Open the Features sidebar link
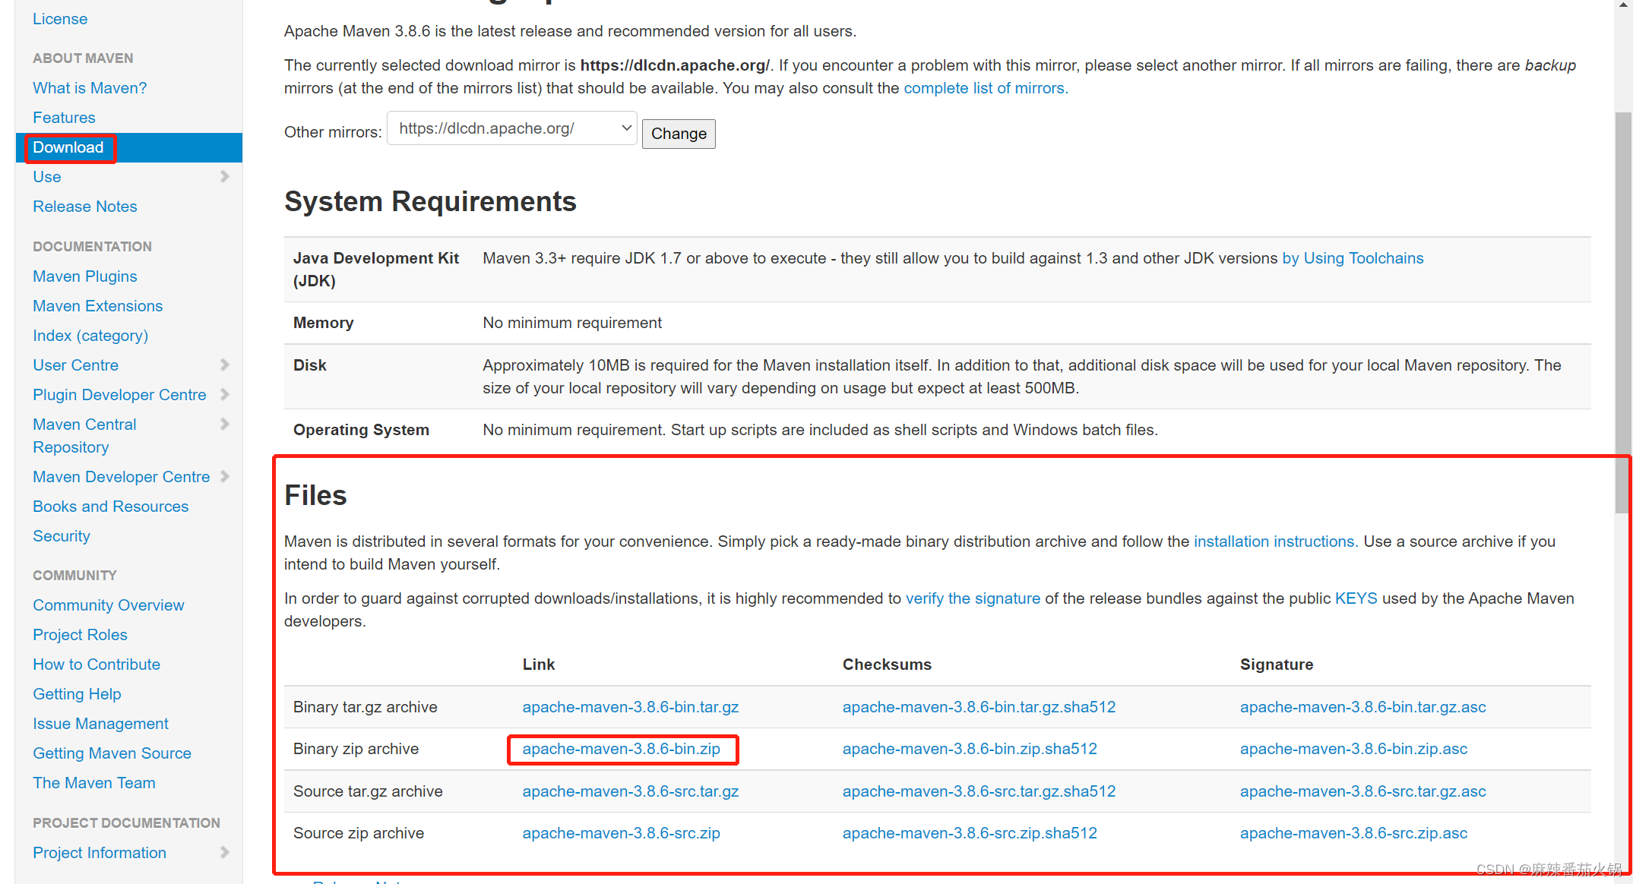The width and height of the screenshot is (1633, 884). (x=64, y=118)
